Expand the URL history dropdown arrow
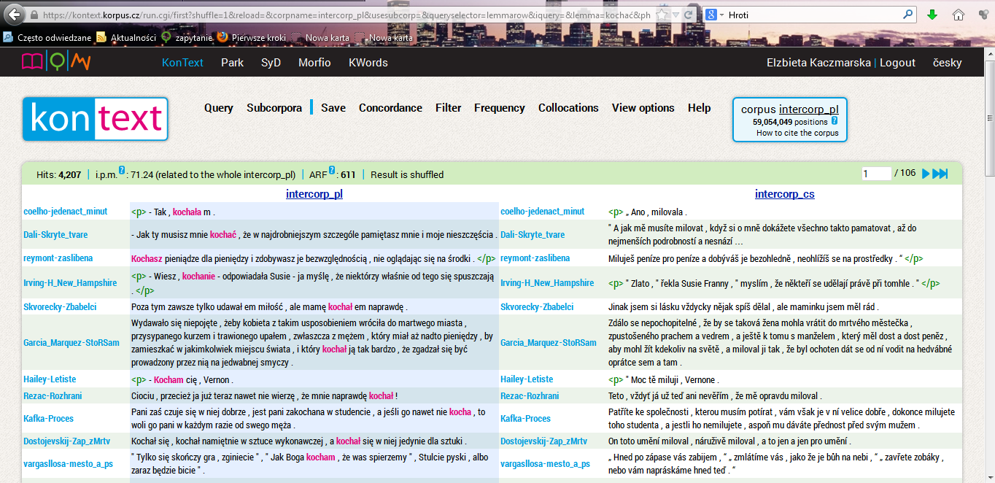 pyautogui.click(x=676, y=15)
